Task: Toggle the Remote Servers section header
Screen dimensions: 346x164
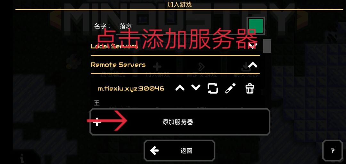Action: coord(175,65)
